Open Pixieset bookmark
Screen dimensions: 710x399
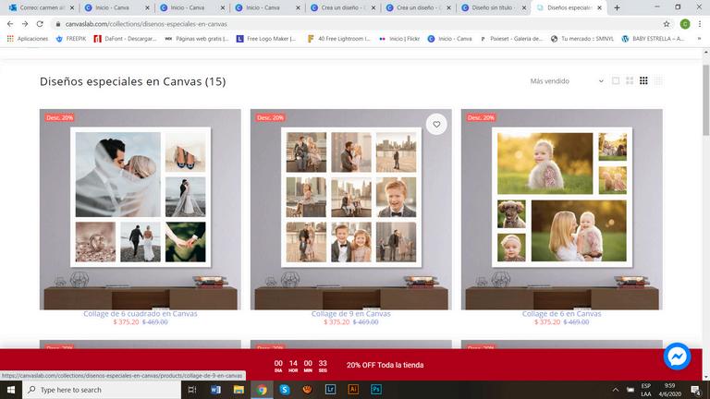511,39
